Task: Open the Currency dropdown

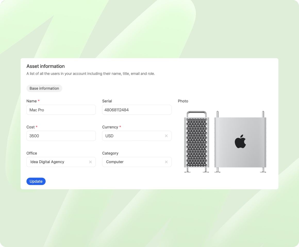Action: 133,136
